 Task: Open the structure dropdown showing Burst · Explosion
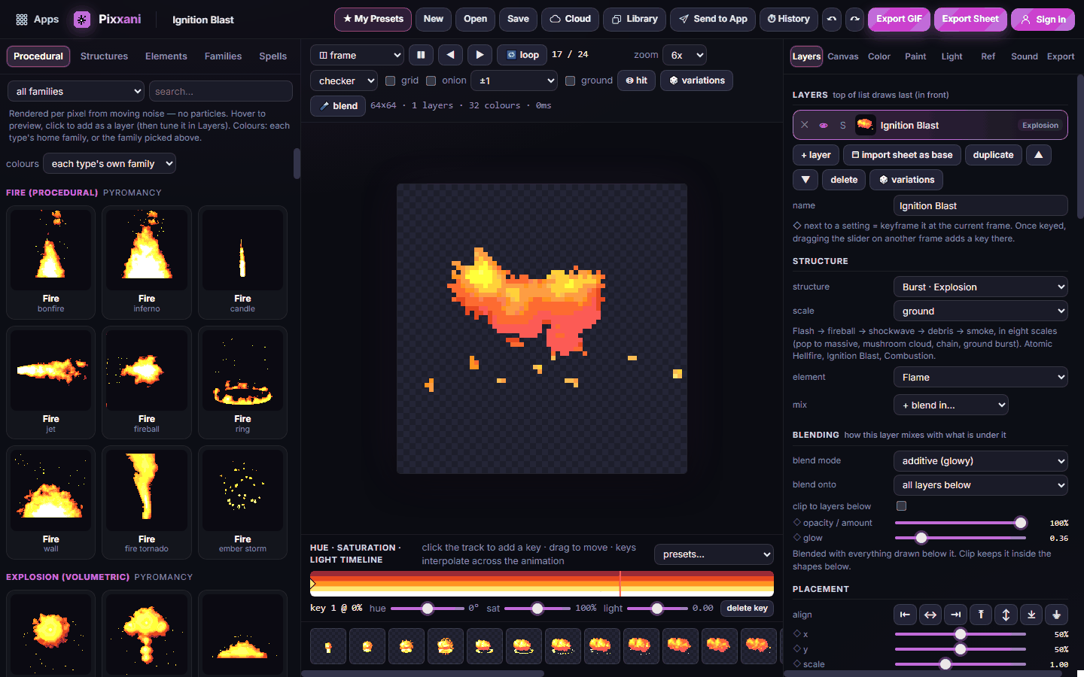pos(981,287)
